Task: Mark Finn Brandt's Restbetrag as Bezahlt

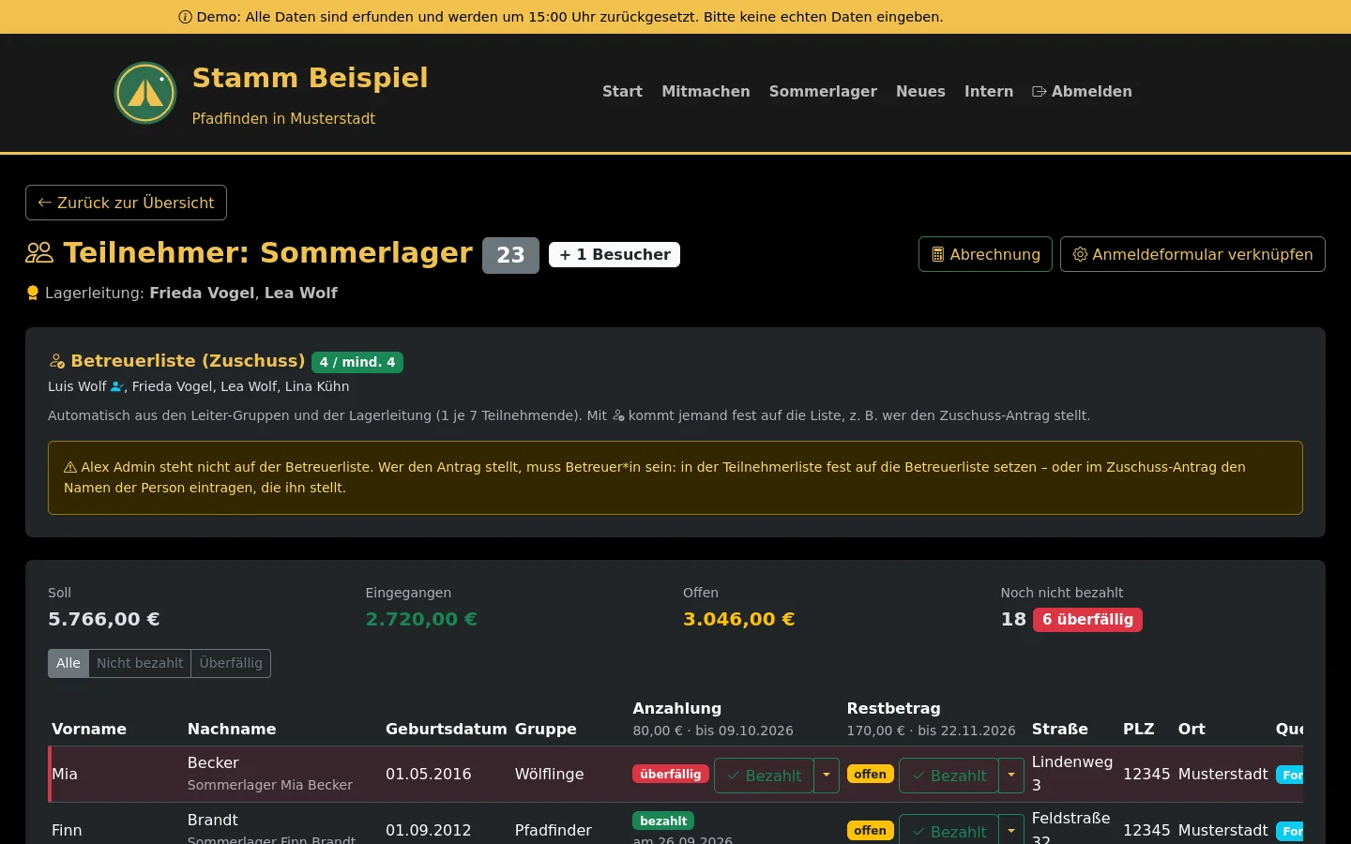Action: pyautogui.click(x=949, y=831)
